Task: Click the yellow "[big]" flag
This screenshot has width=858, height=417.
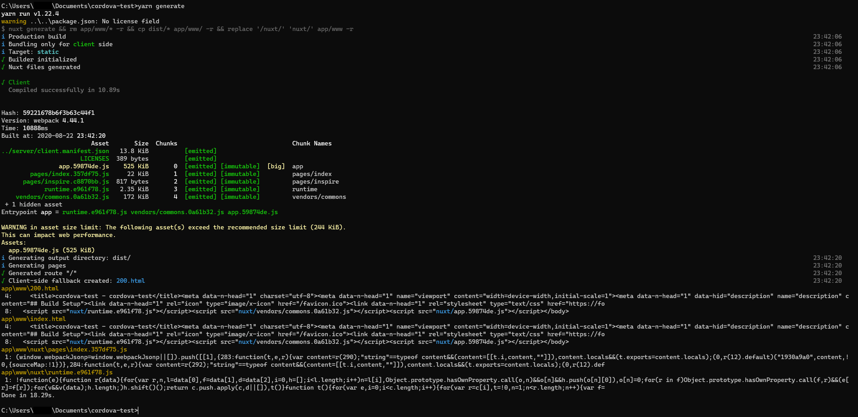Action: click(276, 166)
